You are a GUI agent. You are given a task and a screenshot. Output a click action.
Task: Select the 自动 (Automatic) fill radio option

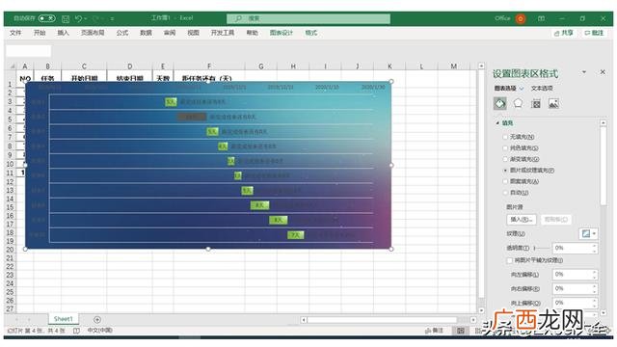(505, 193)
